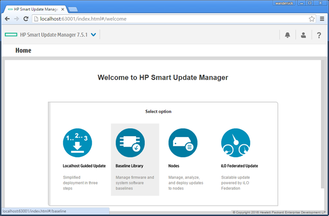Click the green HPE logo rectangle
This screenshot has height=216, width=329.
point(11,34)
